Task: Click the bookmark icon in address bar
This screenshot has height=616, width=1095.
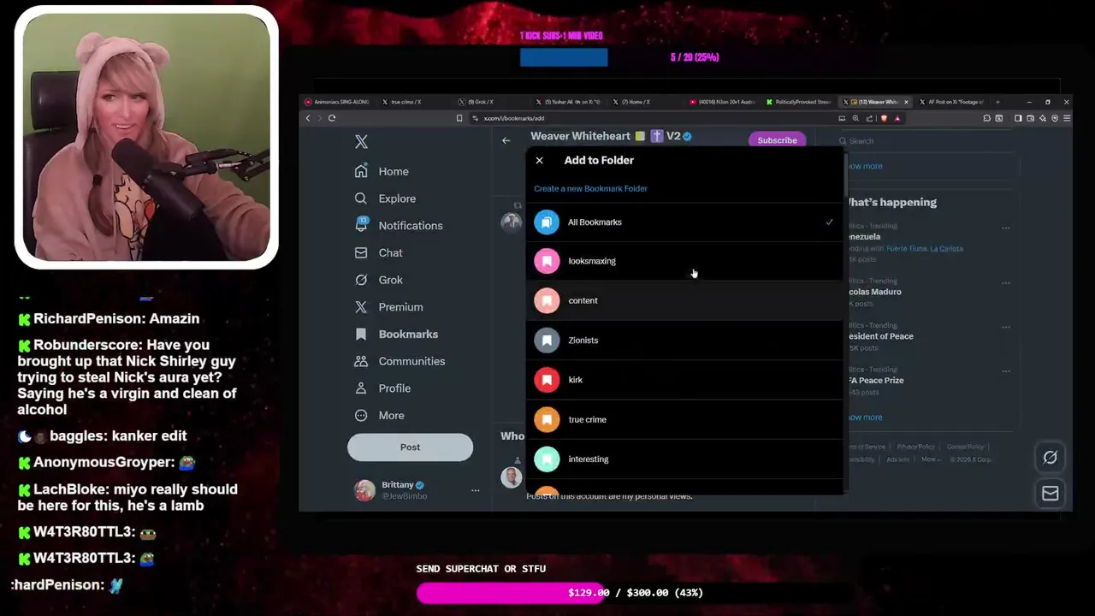Action: [x=459, y=118]
